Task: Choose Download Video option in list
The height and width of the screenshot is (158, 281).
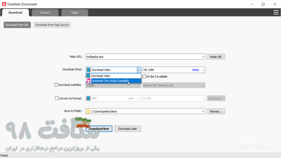Action: (x=113, y=76)
